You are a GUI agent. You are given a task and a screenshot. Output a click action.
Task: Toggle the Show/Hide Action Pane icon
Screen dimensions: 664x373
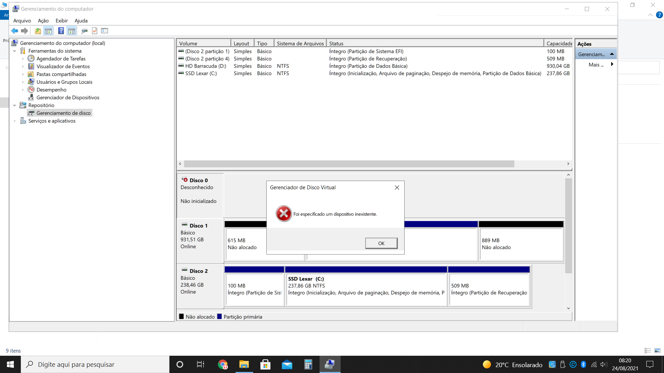click(72, 31)
